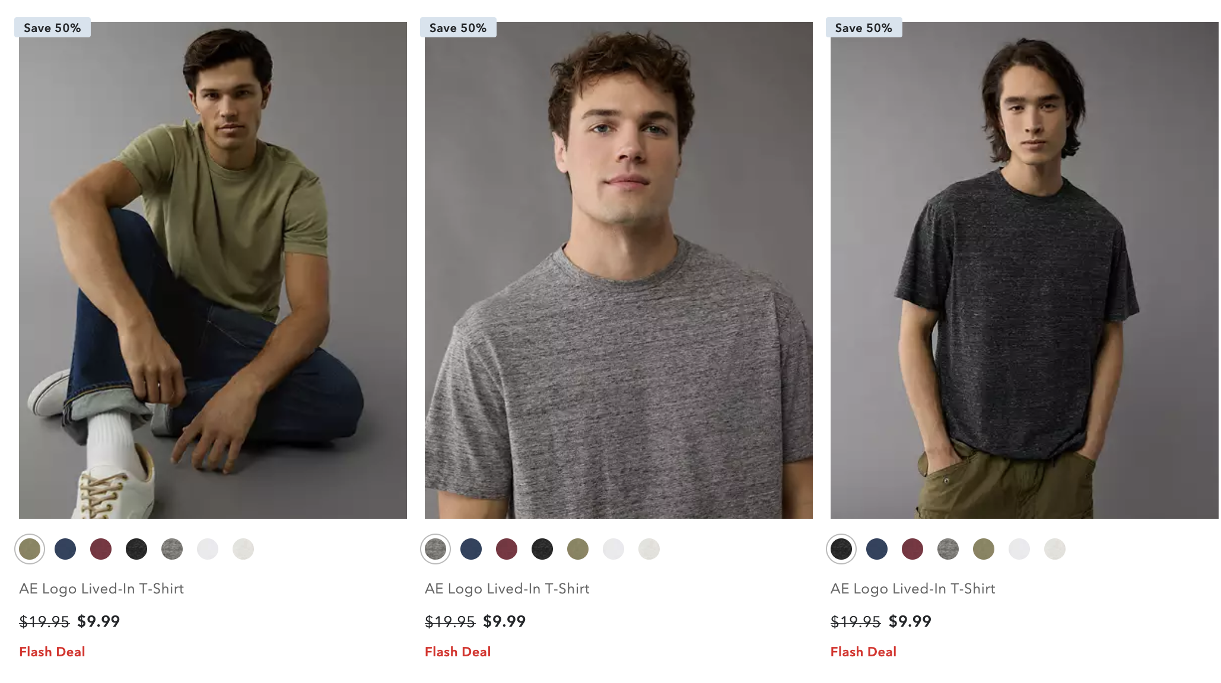
Task: Click Flash Deal below the middle t-shirt
Action: coord(457,652)
